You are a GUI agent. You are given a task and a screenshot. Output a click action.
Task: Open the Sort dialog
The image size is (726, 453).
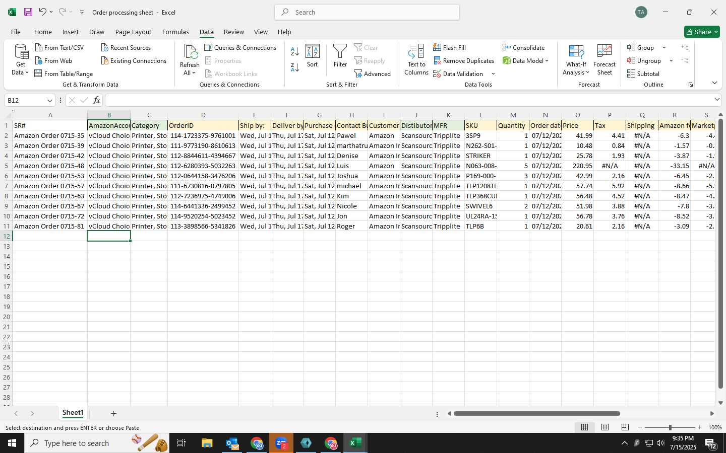[x=313, y=55]
